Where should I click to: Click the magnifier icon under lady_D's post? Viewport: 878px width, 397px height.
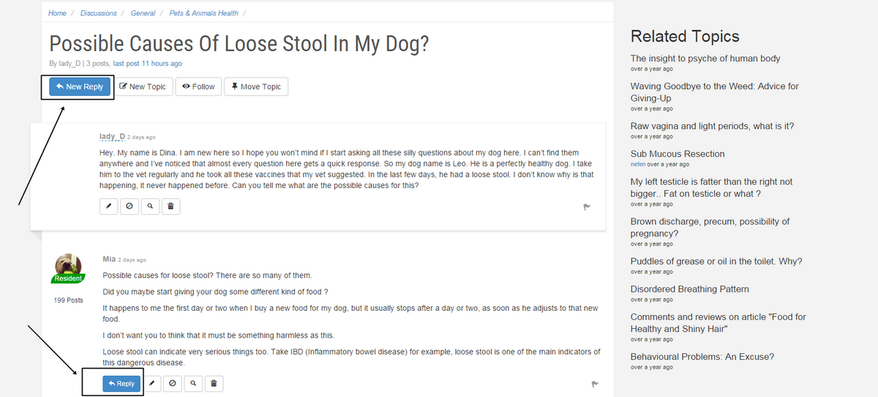tap(149, 207)
